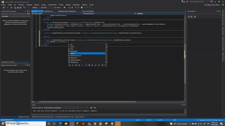Viewport: 225px width, 126px height.
Task: Toggle word wrap icon in Salida panel
Action: pyautogui.click(x=95, y=108)
